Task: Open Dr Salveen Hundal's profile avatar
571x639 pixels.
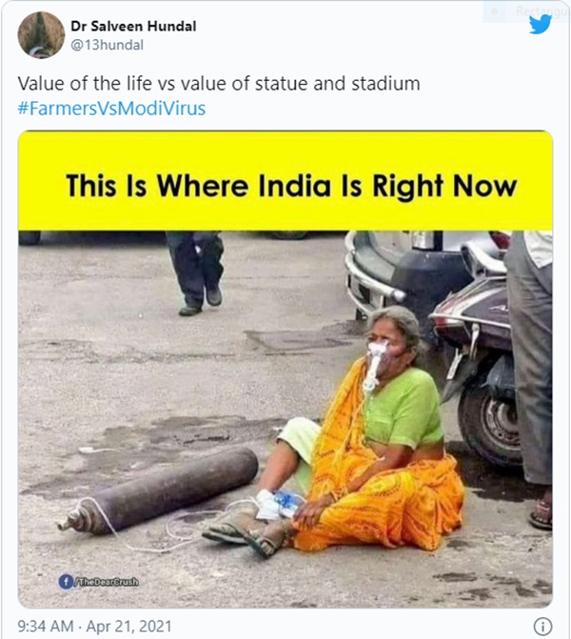Action: click(41, 34)
